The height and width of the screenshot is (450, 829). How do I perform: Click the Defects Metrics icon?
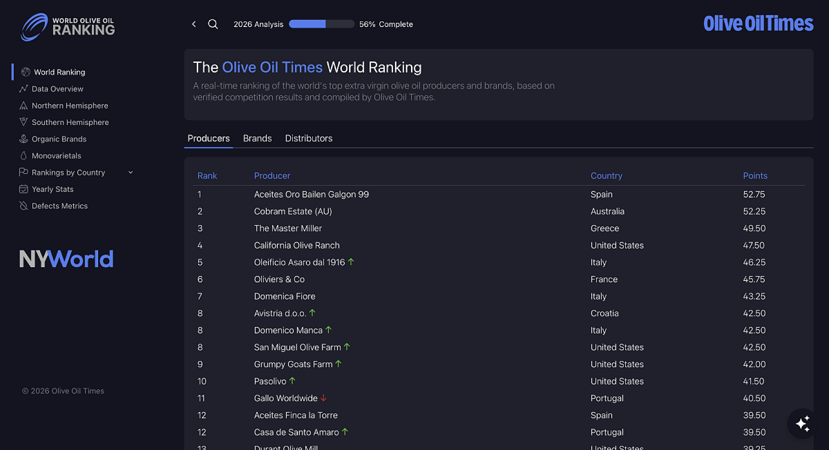tap(24, 206)
